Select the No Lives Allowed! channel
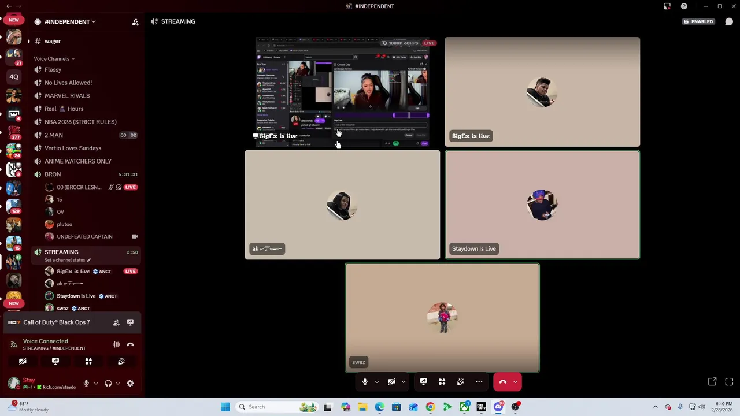This screenshot has width=740, height=416. 86,83
